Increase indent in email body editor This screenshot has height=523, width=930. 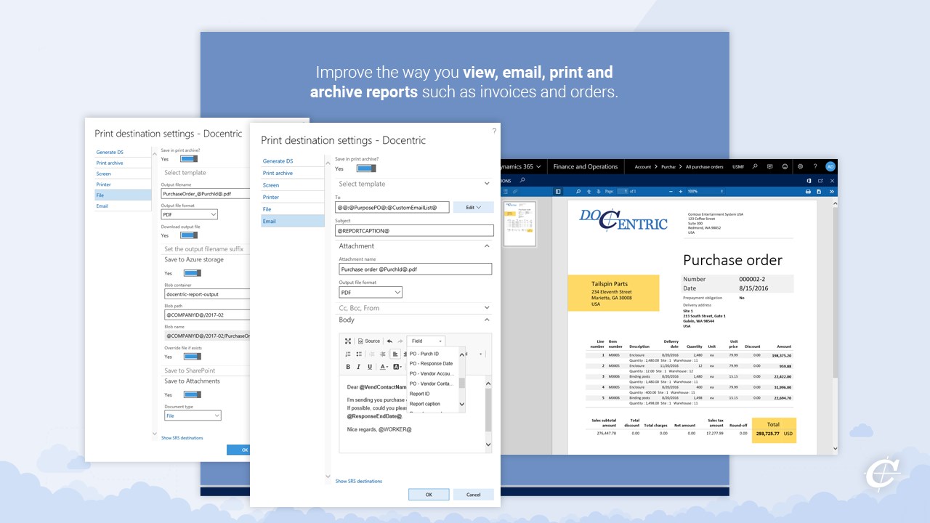coord(383,354)
